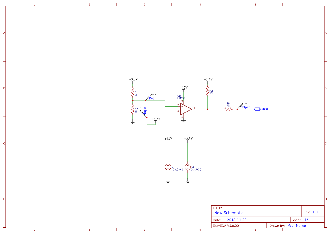Screen dimensions: 330x234
Task: Click the ground symbol below R2
Action: tap(132, 122)
